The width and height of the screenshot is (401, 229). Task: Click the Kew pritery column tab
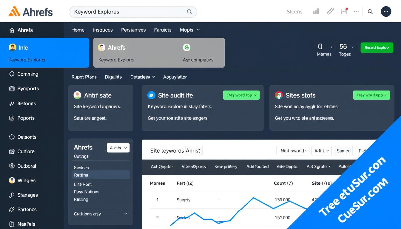(226, 167)
